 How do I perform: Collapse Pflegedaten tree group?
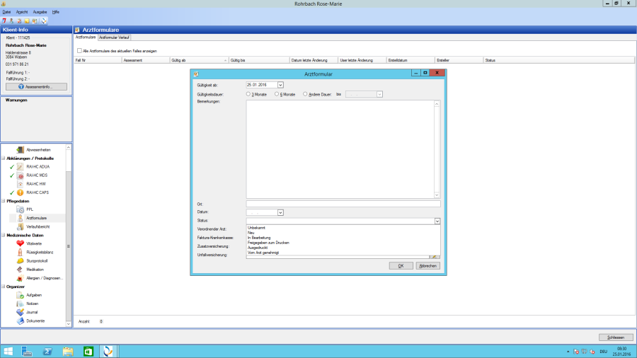[x=4, y=201]
